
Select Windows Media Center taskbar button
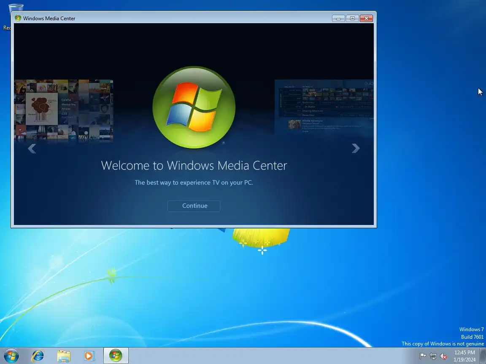coord(116,356)
